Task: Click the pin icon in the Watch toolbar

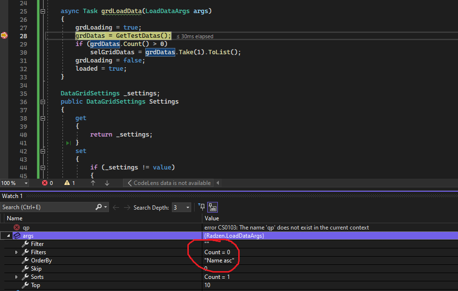Action: coord(201,207)
